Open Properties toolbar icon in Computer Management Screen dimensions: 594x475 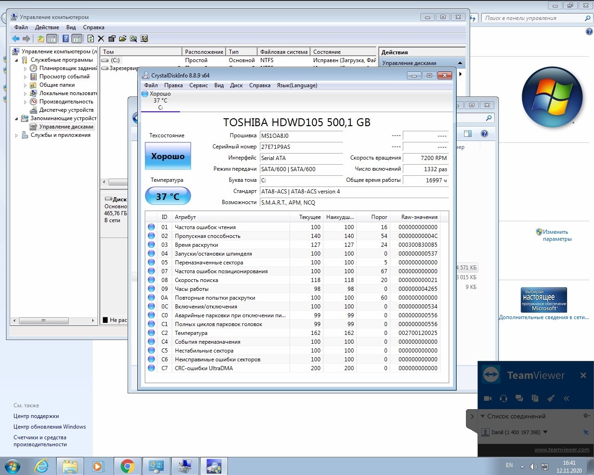pyautogui.click(x=112, y=39)
